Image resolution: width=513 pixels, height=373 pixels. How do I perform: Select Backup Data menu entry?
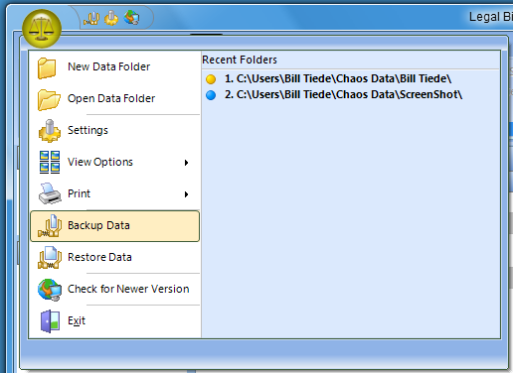[115, 226]
